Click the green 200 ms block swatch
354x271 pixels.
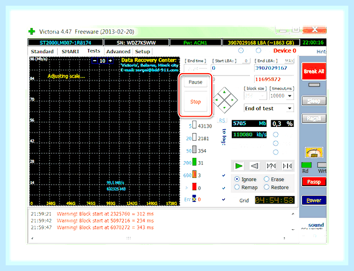click(x=194, y=162)
